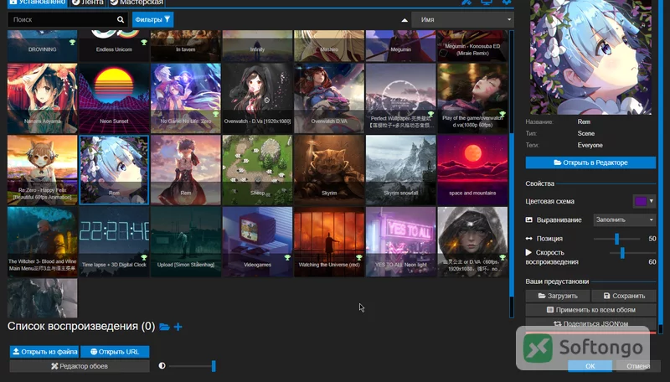Click the image icon beside Выравнивание
Viewport: 670px width, 382px height.
tap(529, 219)
